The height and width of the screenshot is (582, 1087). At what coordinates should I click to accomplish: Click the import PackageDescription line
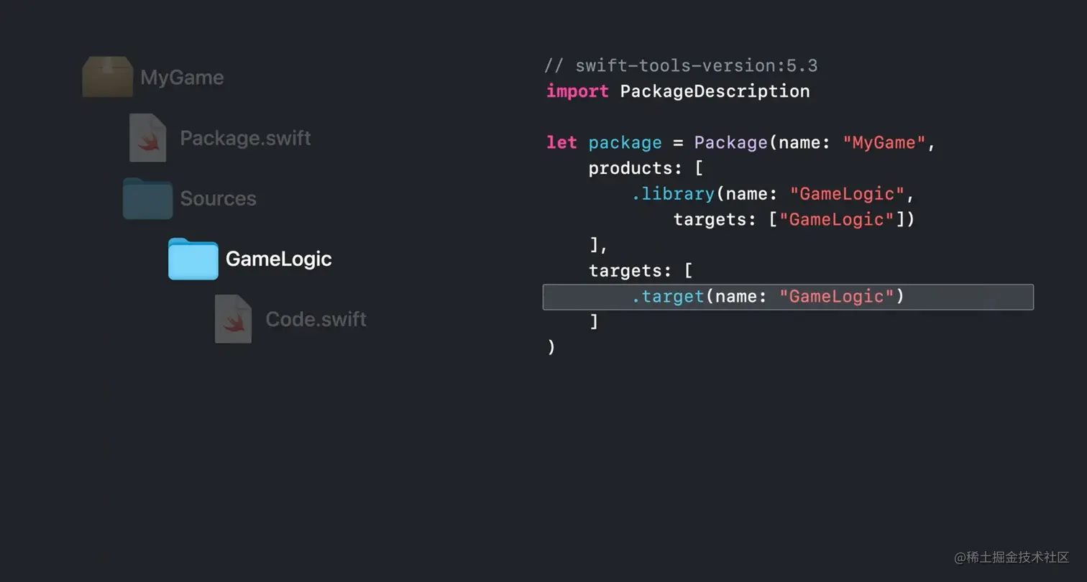tap(678, 91)
